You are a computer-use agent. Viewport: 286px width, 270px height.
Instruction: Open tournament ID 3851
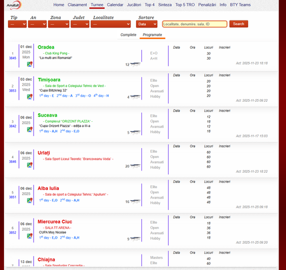13,197
